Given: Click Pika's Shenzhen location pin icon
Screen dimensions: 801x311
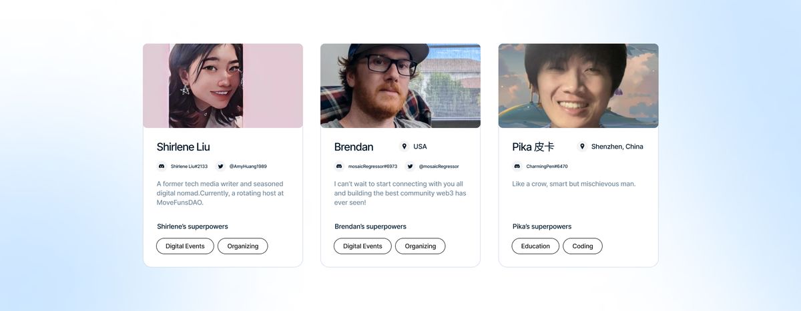Looking at the screenshot, I should tap(582, 147).
